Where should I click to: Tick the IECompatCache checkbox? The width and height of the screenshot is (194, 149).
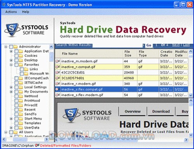pos(16,78)
